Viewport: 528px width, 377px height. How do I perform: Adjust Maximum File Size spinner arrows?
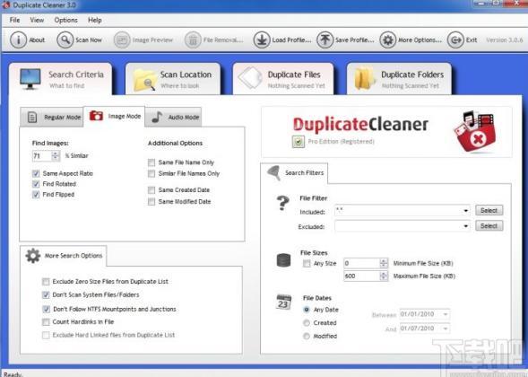(x=384, y=276)
